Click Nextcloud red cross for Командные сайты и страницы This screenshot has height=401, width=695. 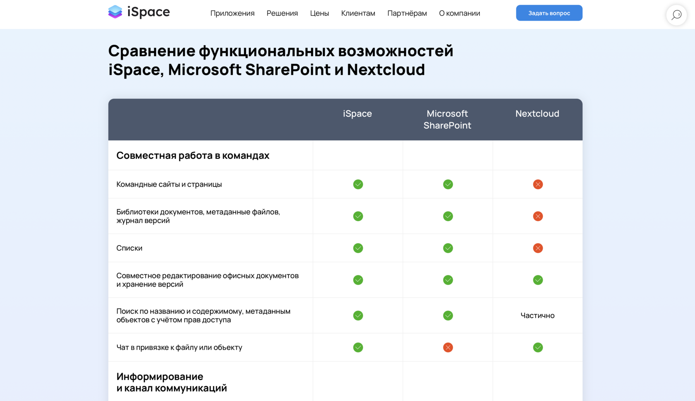tap(538, 184)
